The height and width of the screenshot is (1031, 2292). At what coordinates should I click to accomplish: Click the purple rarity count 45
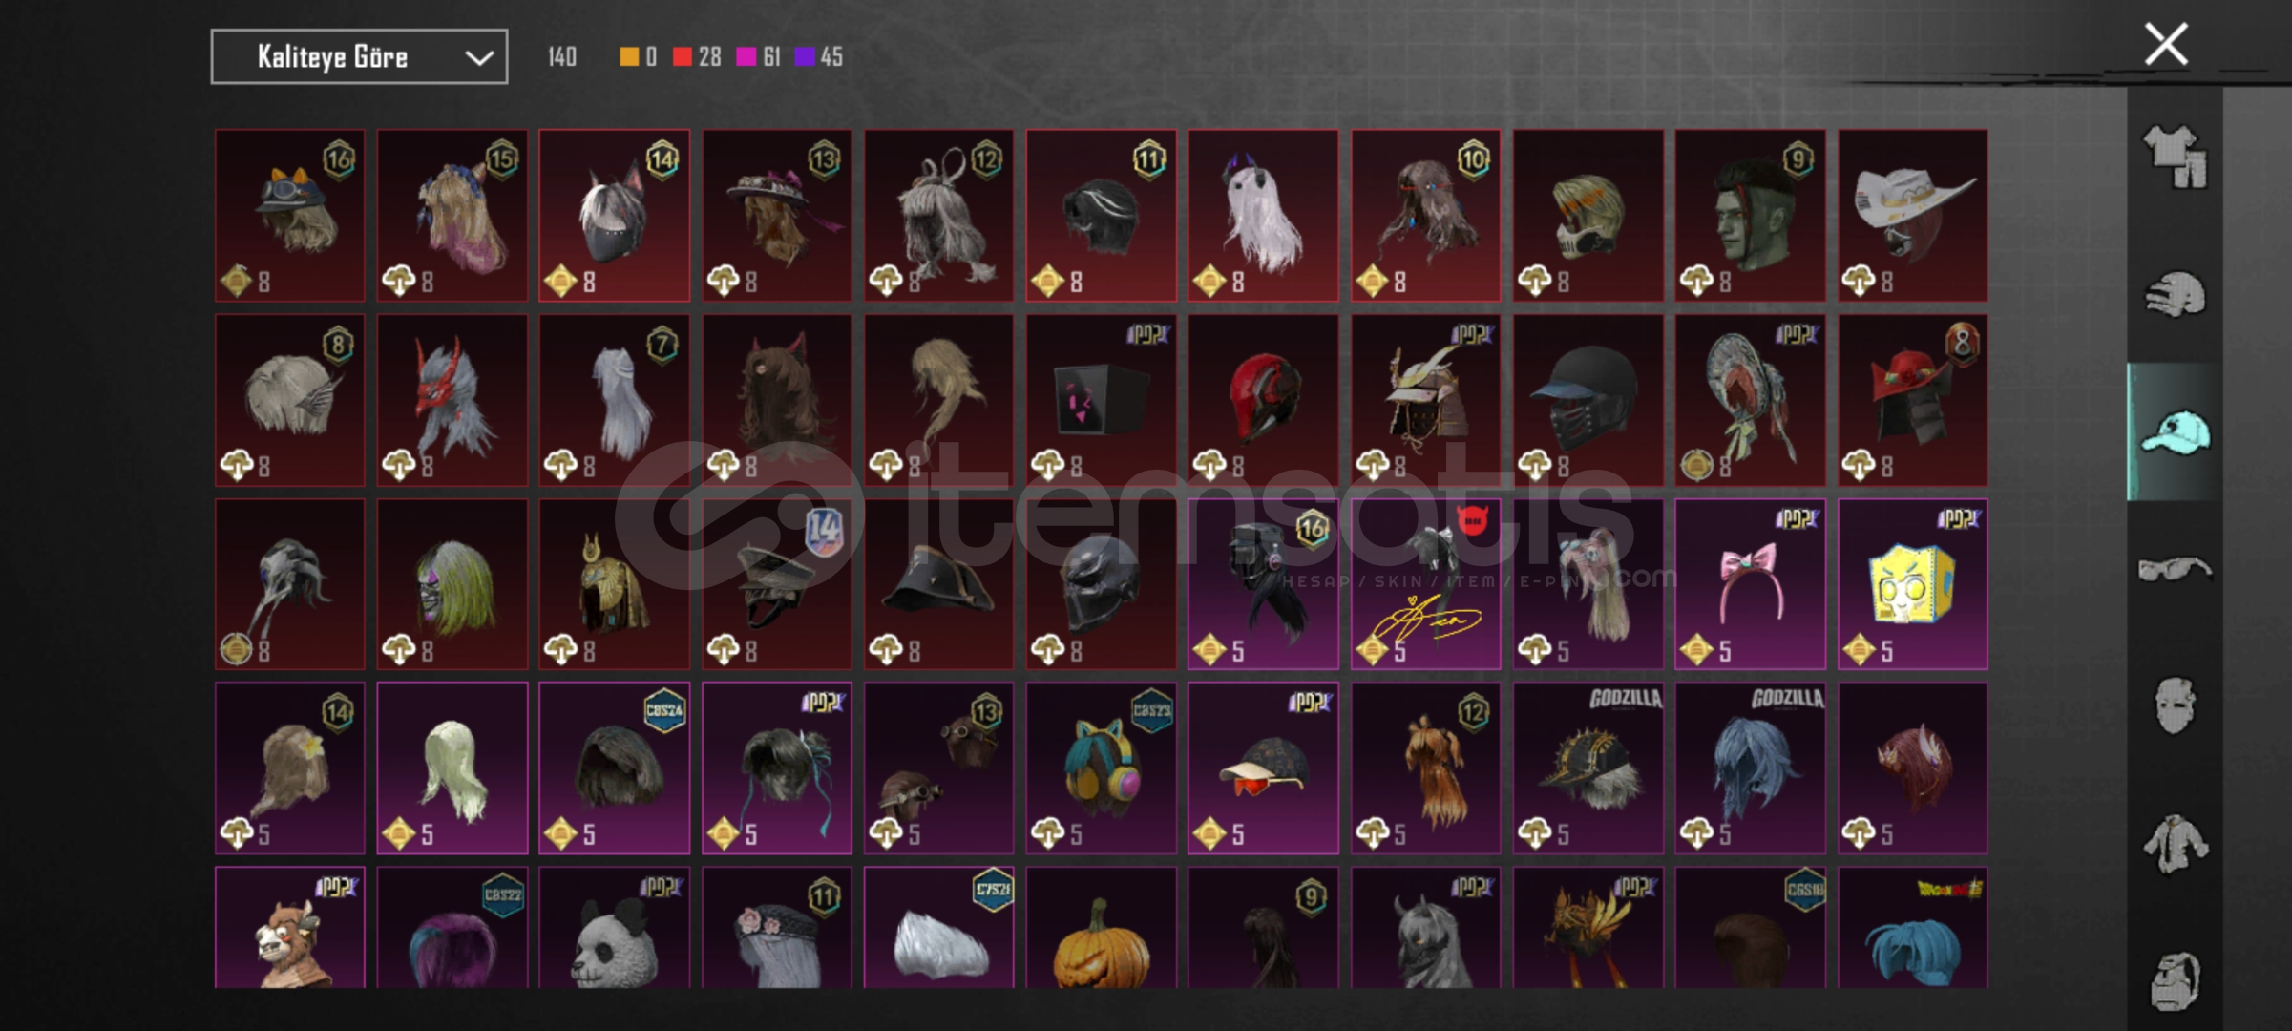click(x=831, y=57)
